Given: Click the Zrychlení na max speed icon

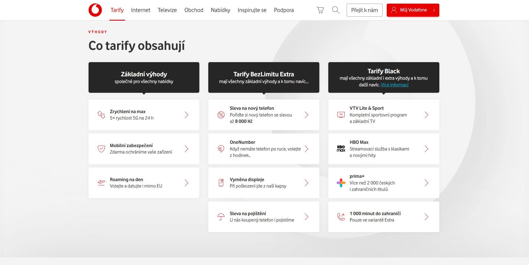Looking at the screenshot, I should click(x=101, y=115).
